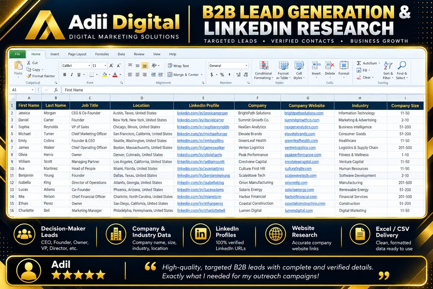
Task: Click the Delete cells icon
Action: (330, 66)
